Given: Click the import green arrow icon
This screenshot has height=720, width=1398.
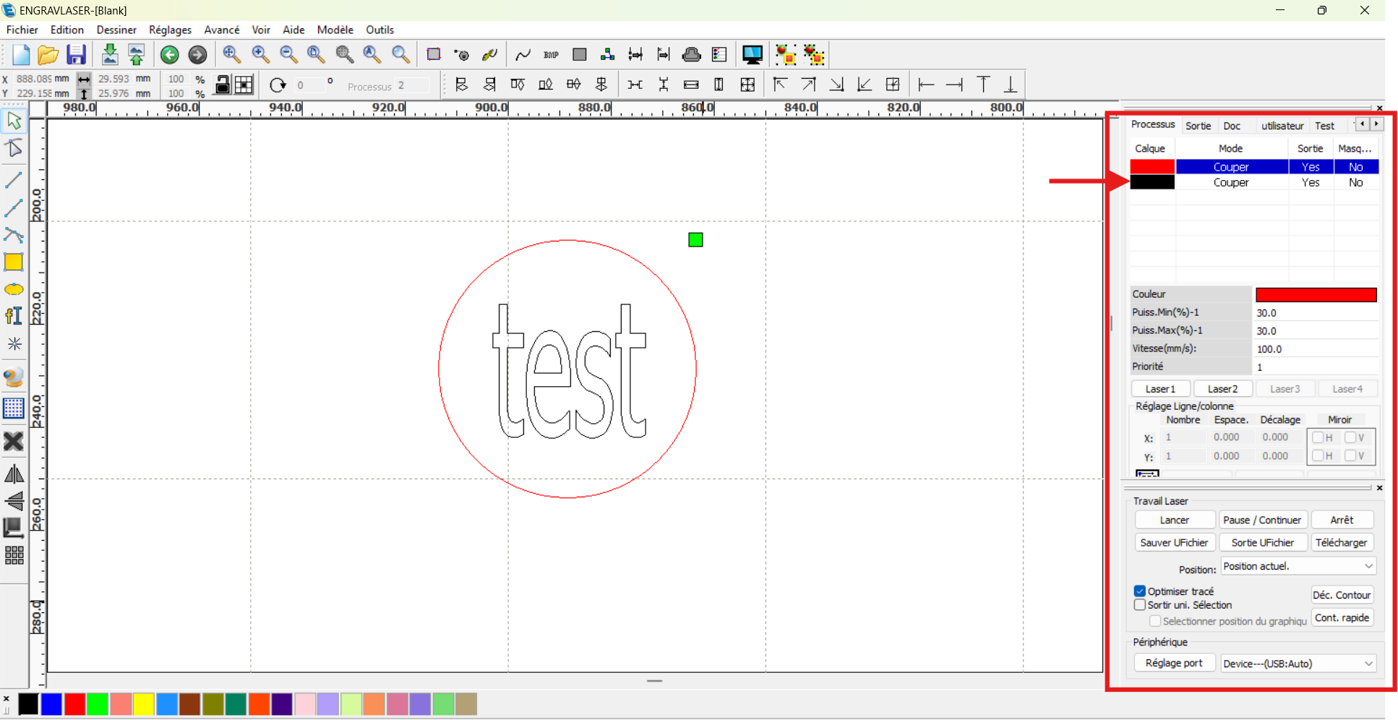Looking at the screenshot, I should coord(110,55).
